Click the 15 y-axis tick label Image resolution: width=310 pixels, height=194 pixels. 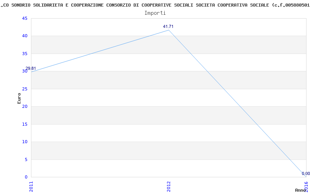click(x=25, y=124)
